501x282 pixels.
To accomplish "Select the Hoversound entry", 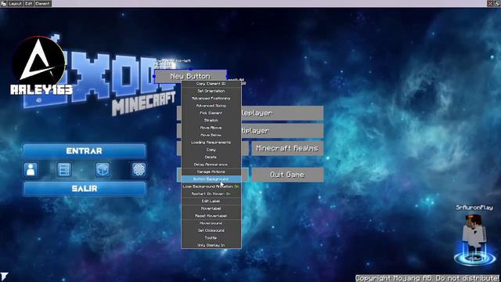I will (211, 223).
